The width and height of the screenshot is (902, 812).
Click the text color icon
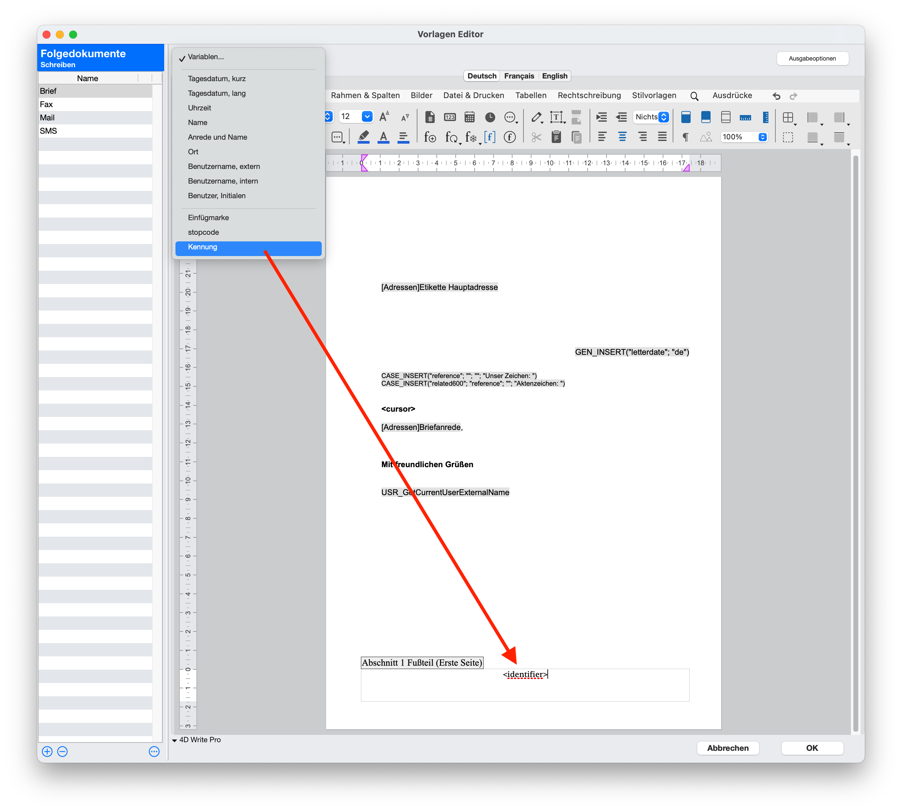pyautogui.click(x=383, y=137)
